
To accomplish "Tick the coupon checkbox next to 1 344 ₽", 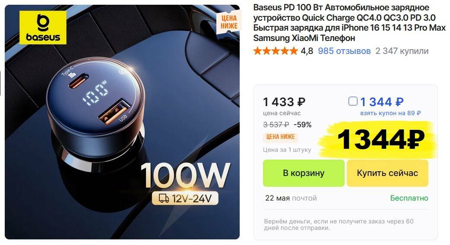I will (x=353, y=101).
